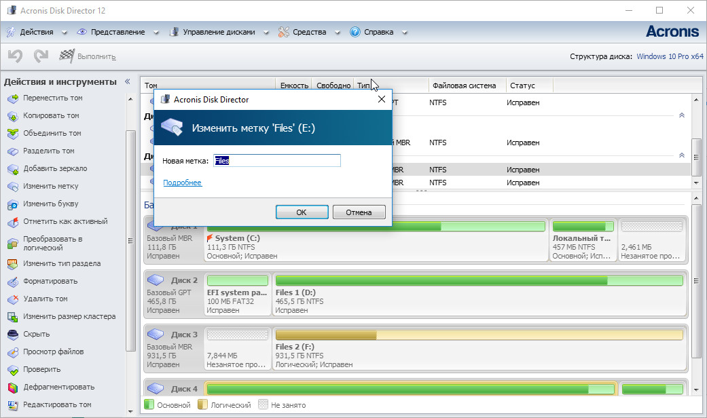Select Локальный том 457 МБ partition
This screenshot has height=418, width=707.
pyautogui.click(x=583, y=240)
